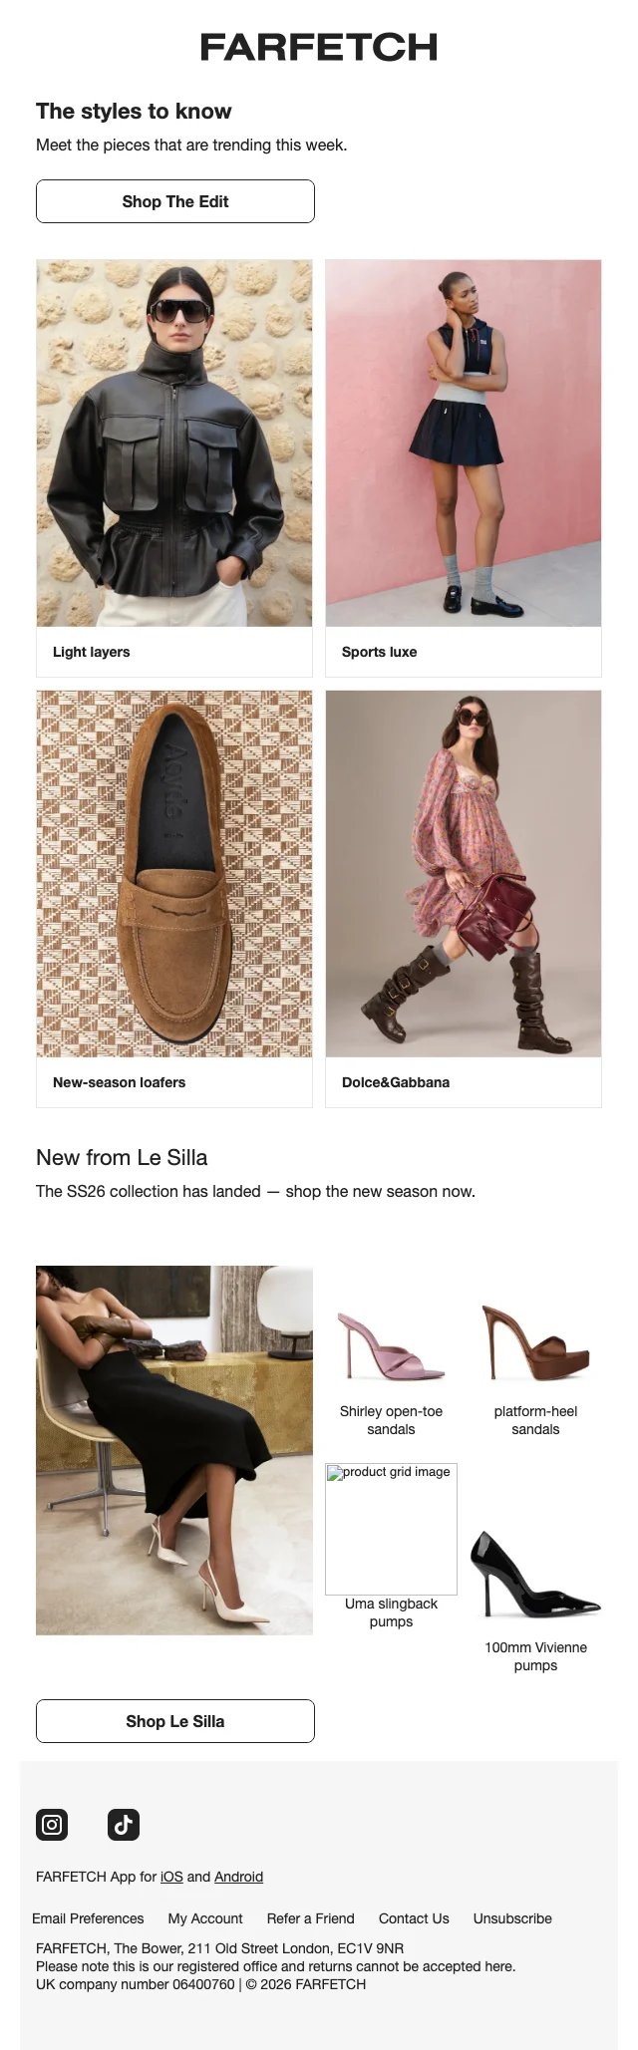The image size is (638, 2050).
Task: Open the TikTok icon in footer
Action: click(124, 1825)
